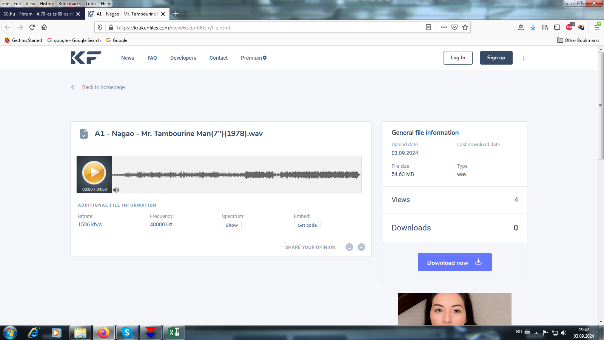604x340 pixels.
Task: Go back to previous page
Action: click(8, 27)
